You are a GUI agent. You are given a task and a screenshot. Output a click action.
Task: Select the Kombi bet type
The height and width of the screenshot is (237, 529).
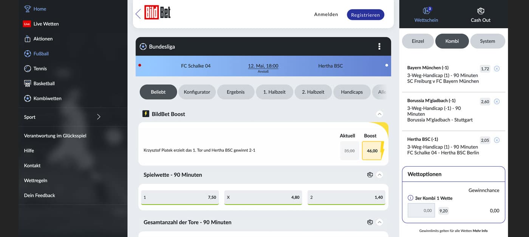tap(452, 41)
